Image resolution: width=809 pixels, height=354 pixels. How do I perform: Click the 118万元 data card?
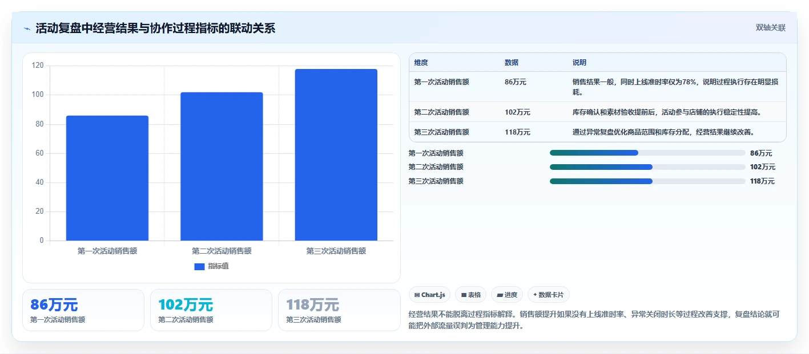[339, 310]
